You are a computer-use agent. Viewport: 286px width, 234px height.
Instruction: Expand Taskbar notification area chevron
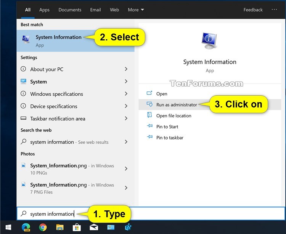click(126, 118)
